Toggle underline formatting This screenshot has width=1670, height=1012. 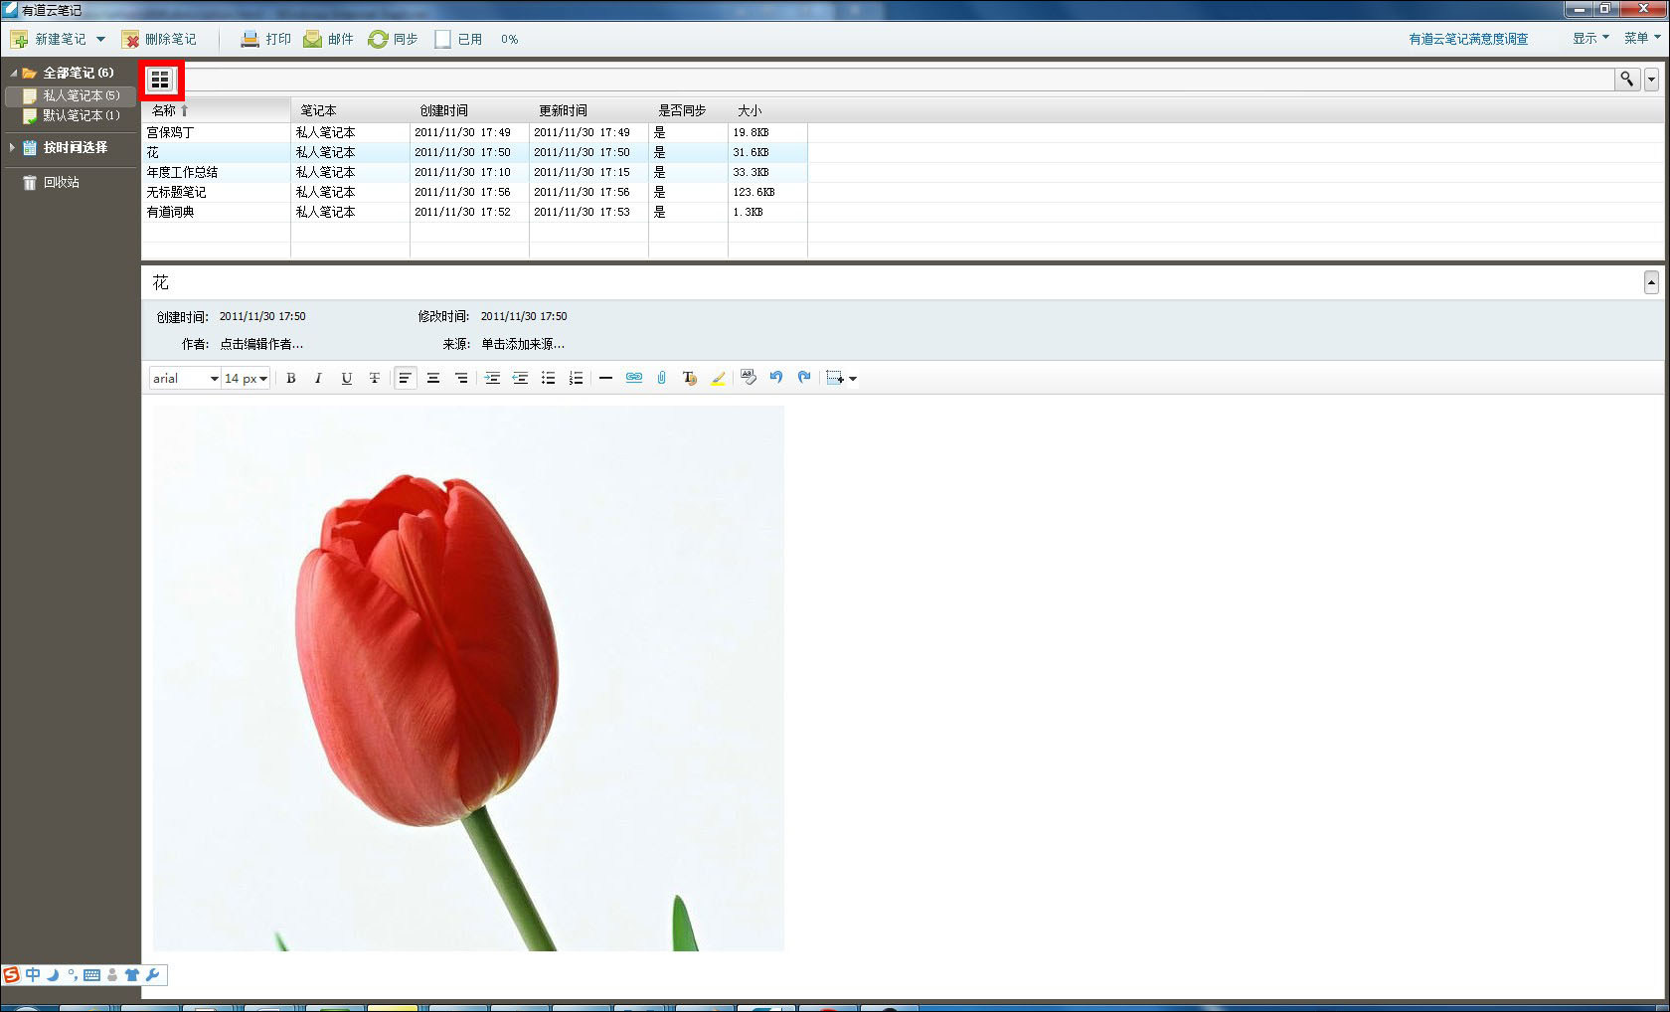click(x=346, y=378)
